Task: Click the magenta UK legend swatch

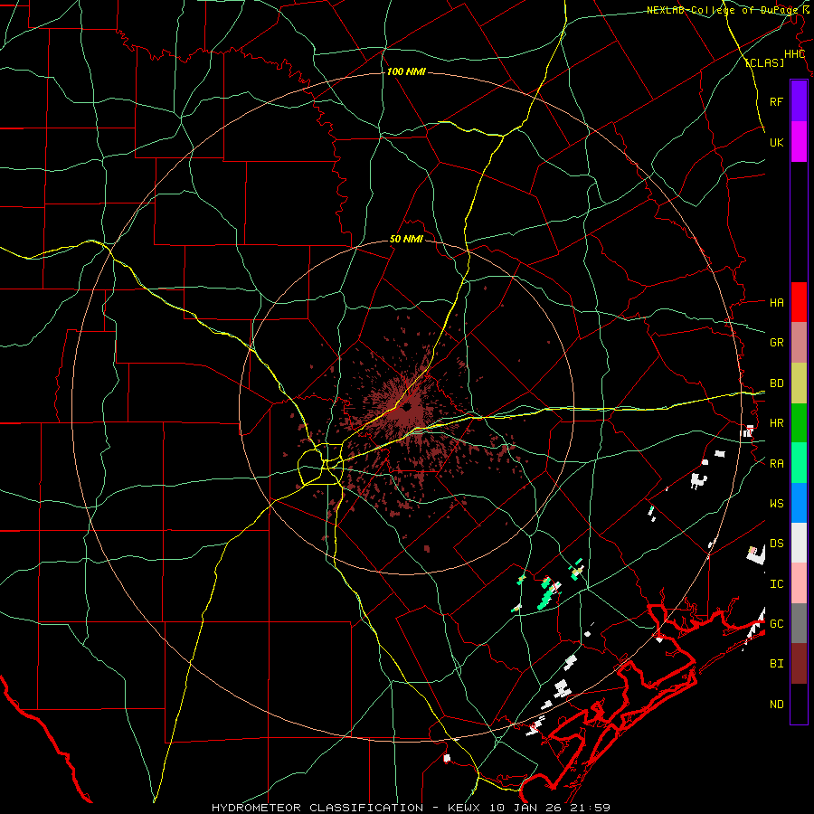Action: pyautogui.click(x=799, y=142)
